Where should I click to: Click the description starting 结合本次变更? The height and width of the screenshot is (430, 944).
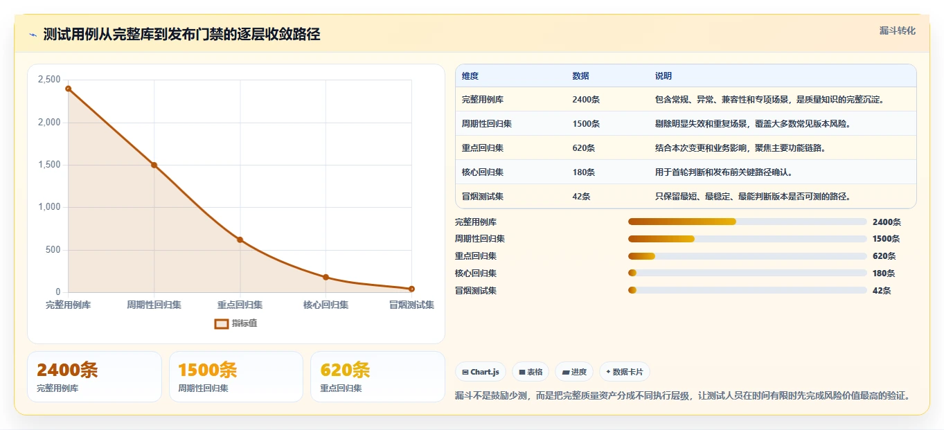[740, 148]
